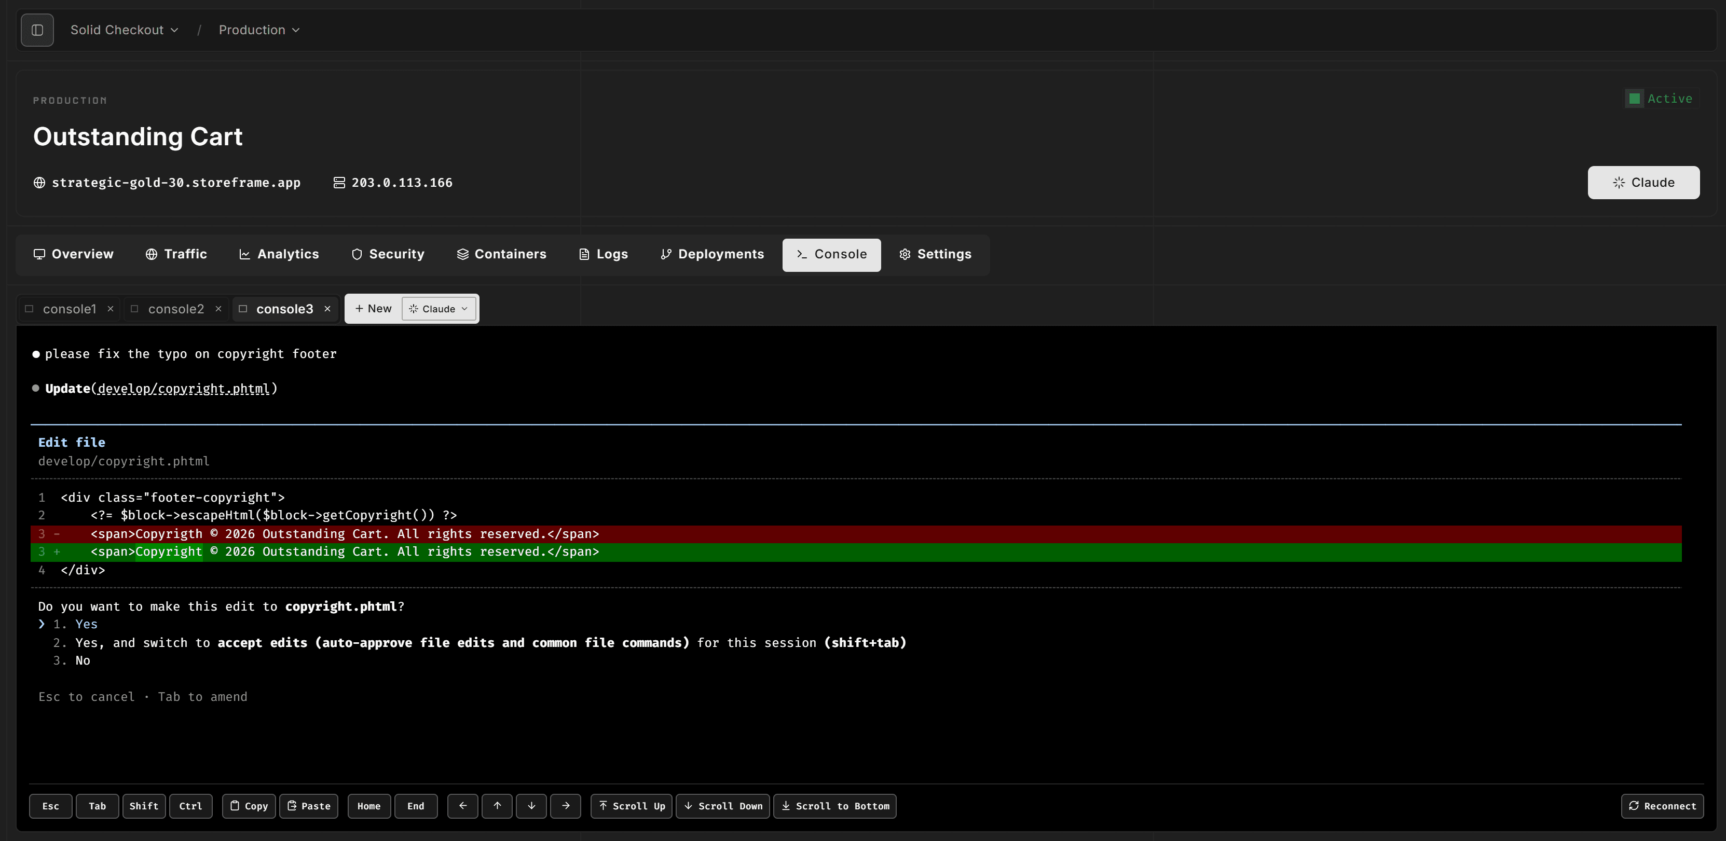
Task: Select the Console tab
Action: point(831,254)
